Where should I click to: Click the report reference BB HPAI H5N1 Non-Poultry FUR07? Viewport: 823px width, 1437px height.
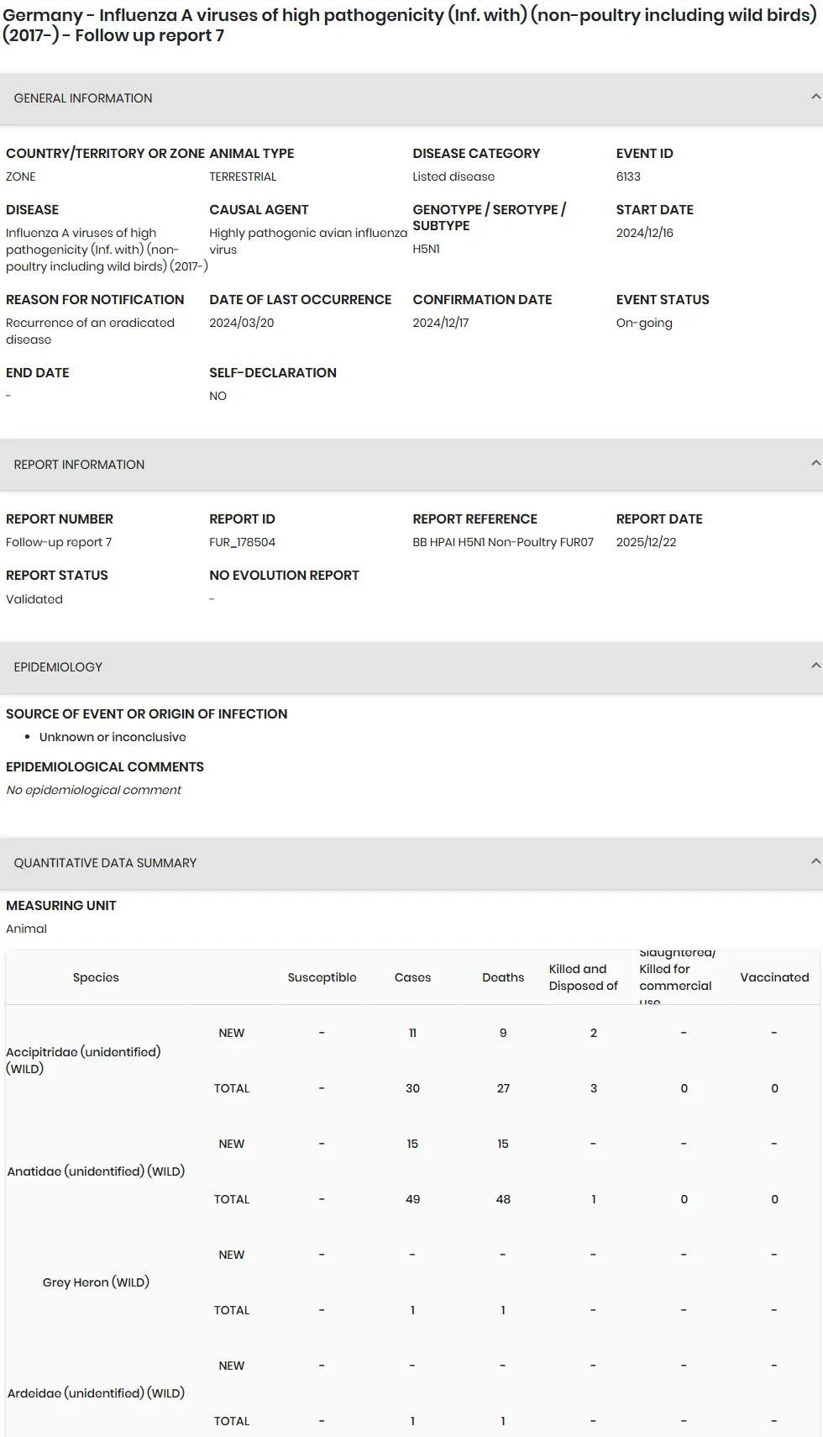point(503,542)
